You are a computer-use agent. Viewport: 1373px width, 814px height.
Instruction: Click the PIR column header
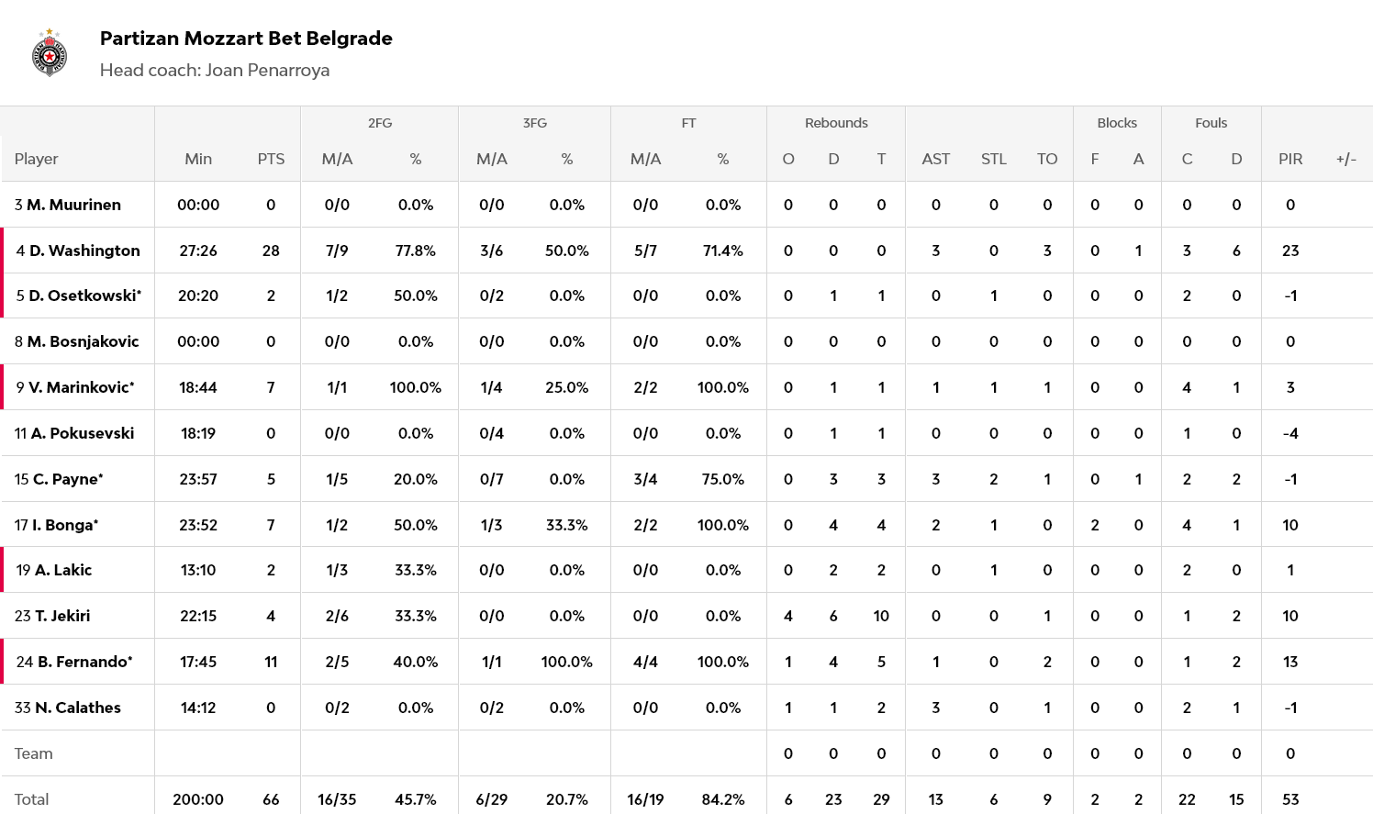coord(1290,159)
